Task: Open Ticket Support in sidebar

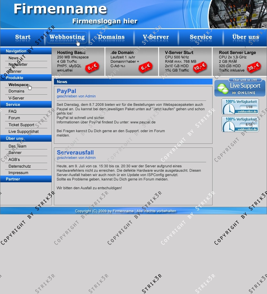Action: (x=21, y=125)
